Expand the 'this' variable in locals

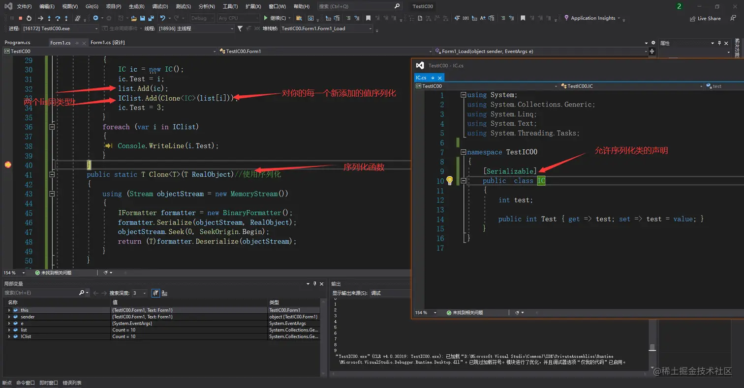click(9, 310)
